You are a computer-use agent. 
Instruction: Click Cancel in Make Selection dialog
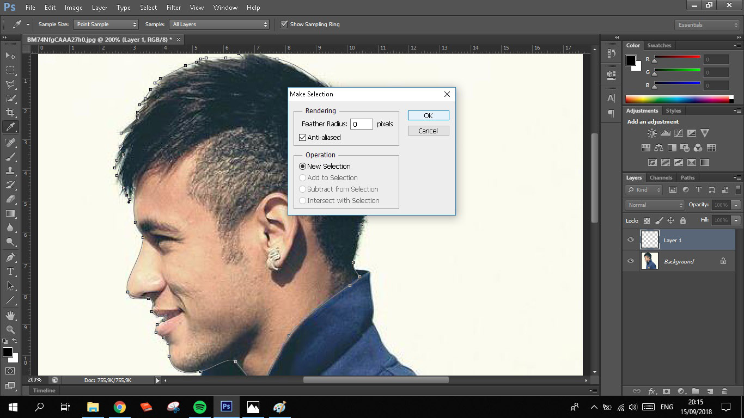coord(428,131)
